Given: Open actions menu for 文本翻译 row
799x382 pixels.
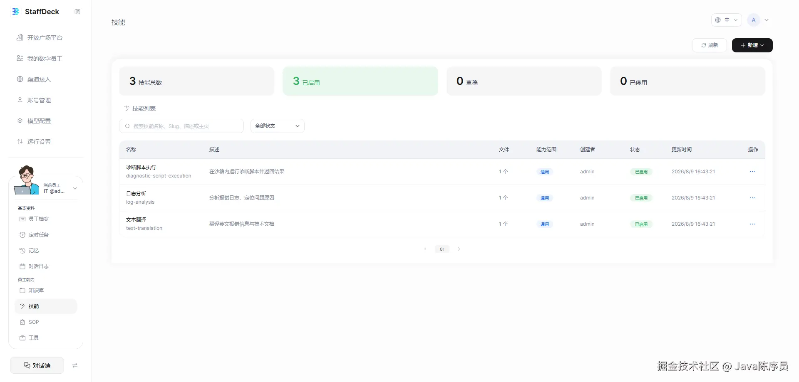Looking at the screenshot, I should tap(752, 224).
